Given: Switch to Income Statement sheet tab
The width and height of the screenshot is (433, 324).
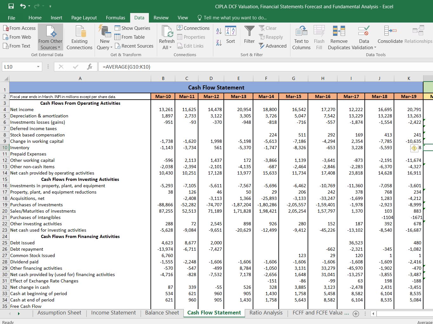Looking at the screenshot, I should point(113,313).
